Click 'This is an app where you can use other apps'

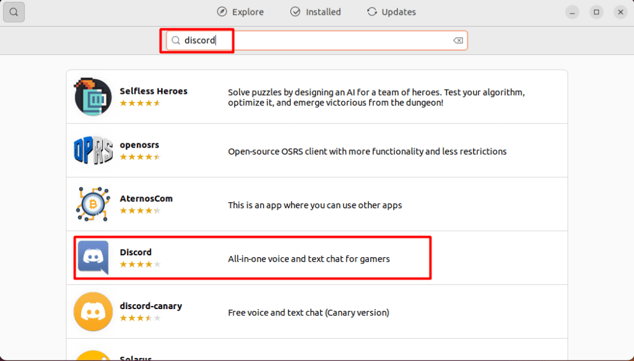(x=315, y=205)
